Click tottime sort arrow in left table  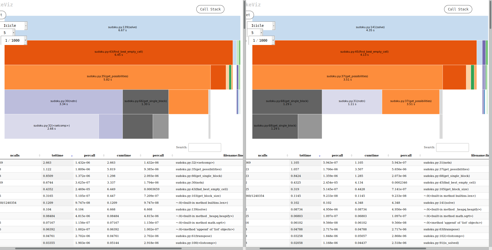(x=72, y=156)
